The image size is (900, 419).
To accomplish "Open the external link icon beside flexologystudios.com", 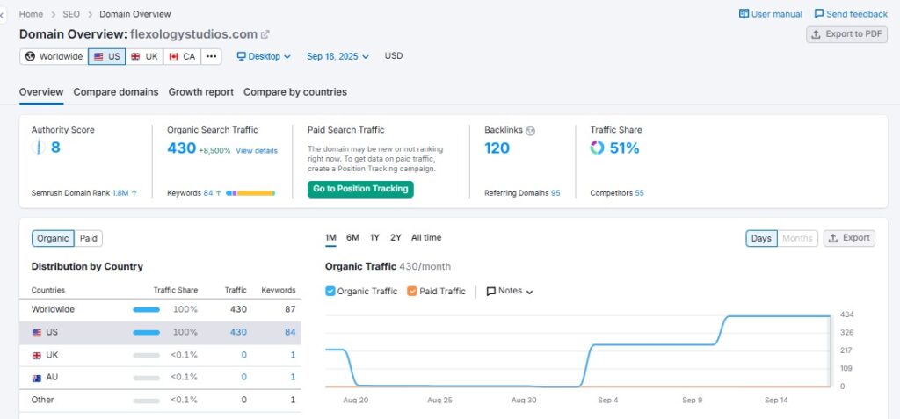I will [265, 34].
